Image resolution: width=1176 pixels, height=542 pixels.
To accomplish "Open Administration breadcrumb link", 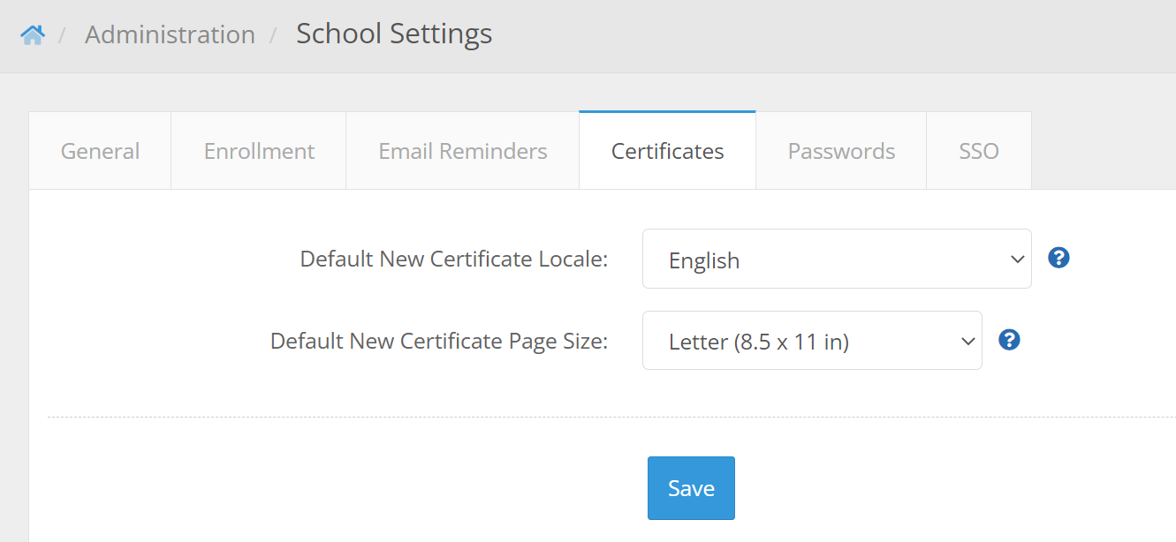I will click(170, 34).
